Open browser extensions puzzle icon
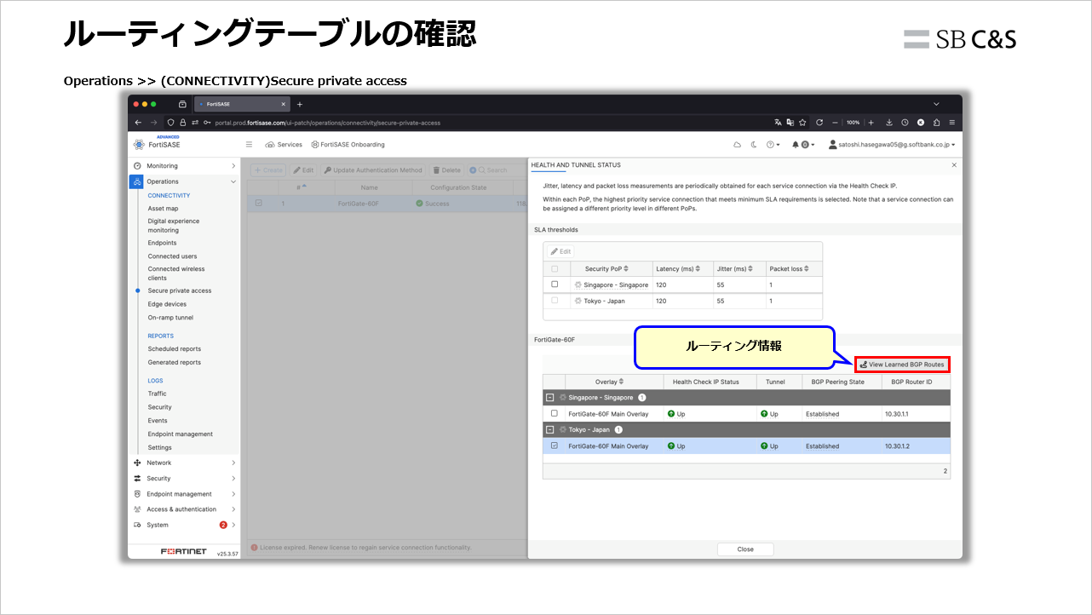 936,122
